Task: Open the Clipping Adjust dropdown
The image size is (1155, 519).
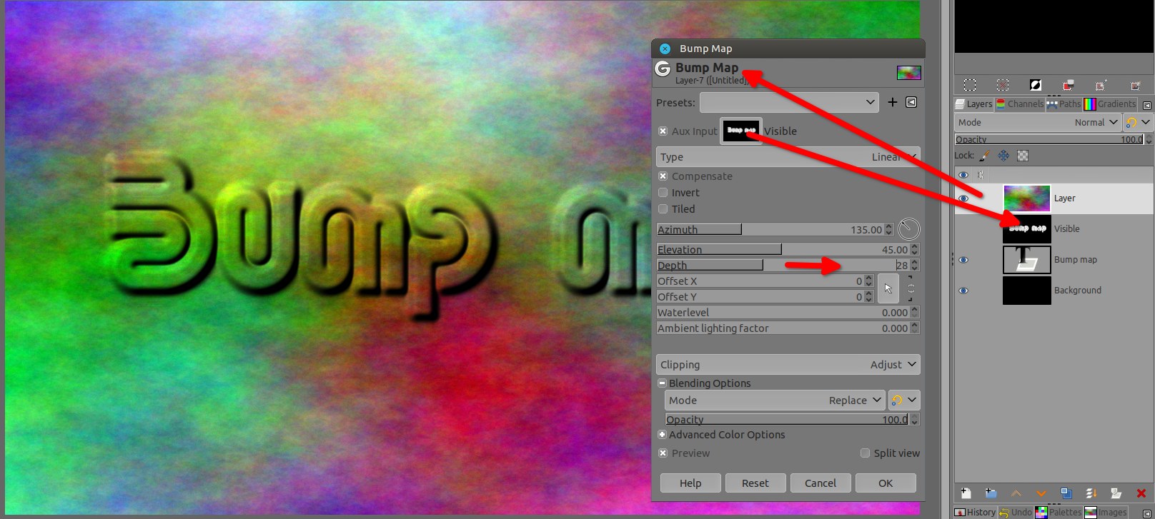Action: (x=788, y=365)
